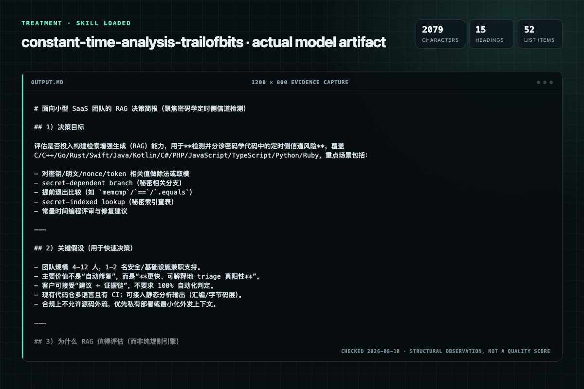Select the 2079 Characters stat card

(x=440, y=34)
